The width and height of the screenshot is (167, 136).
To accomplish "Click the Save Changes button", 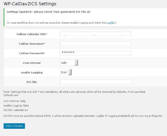I will (x=14, y=126).
